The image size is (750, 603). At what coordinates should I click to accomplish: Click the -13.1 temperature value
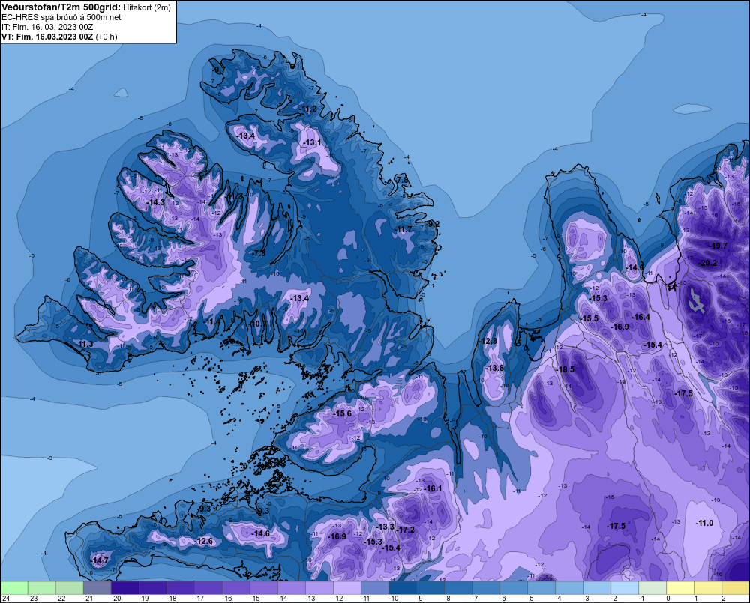pos(312,142)
